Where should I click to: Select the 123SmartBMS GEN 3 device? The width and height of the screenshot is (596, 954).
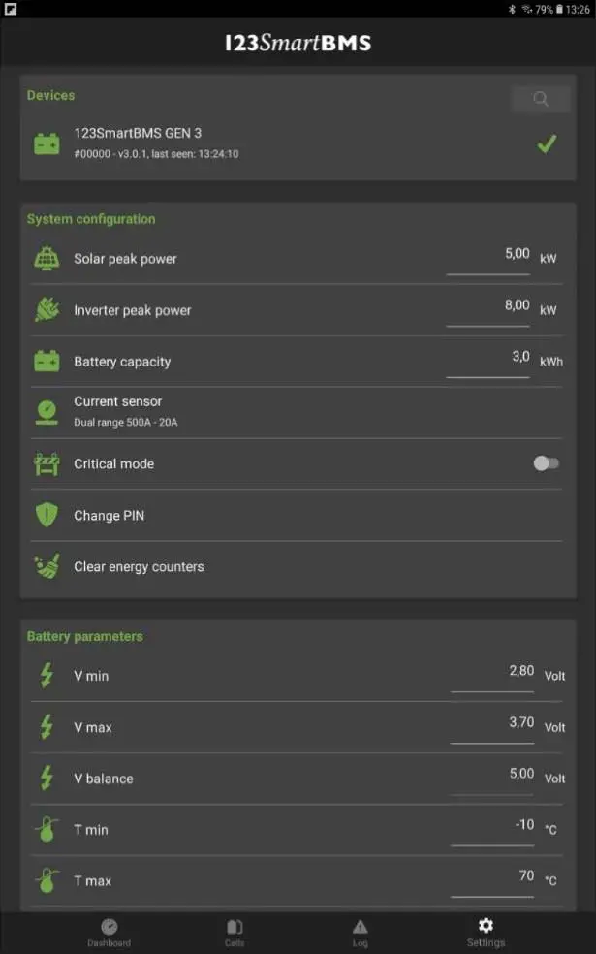155,143
